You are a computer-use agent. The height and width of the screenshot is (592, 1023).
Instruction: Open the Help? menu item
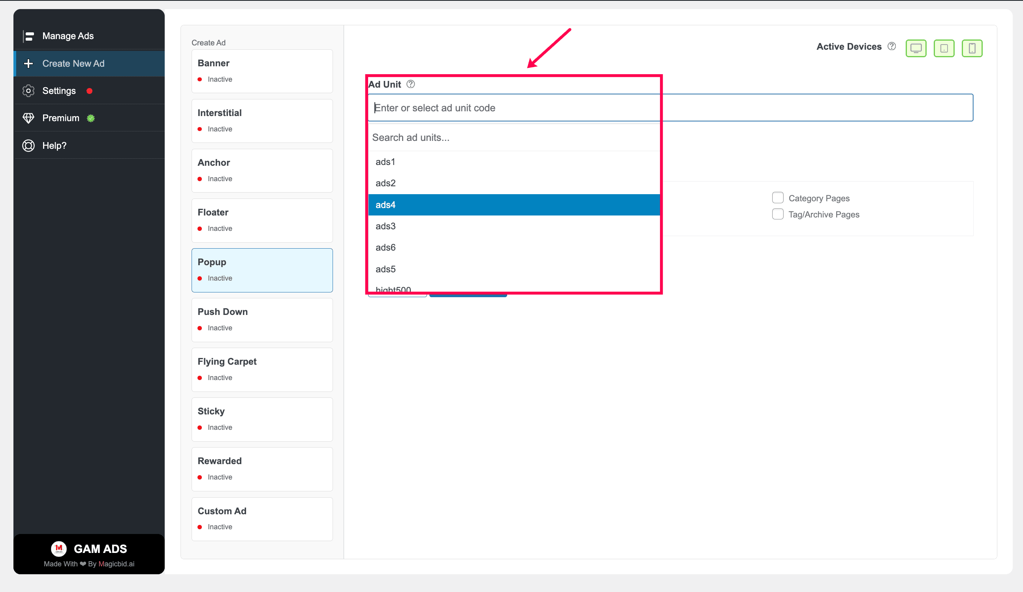coord(89,146)
